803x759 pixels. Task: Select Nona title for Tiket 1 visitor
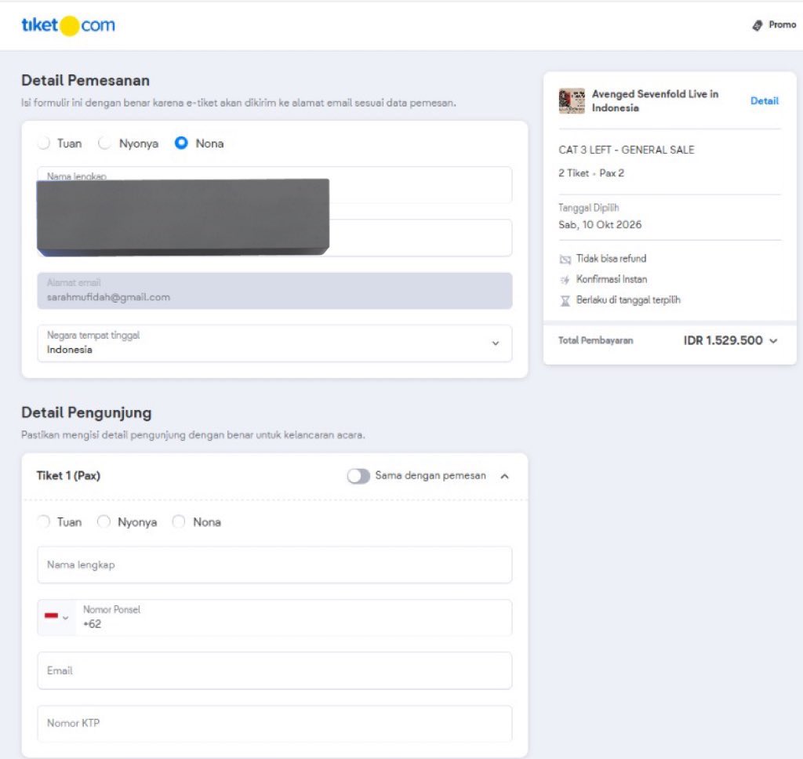click(x=179, y=522)
